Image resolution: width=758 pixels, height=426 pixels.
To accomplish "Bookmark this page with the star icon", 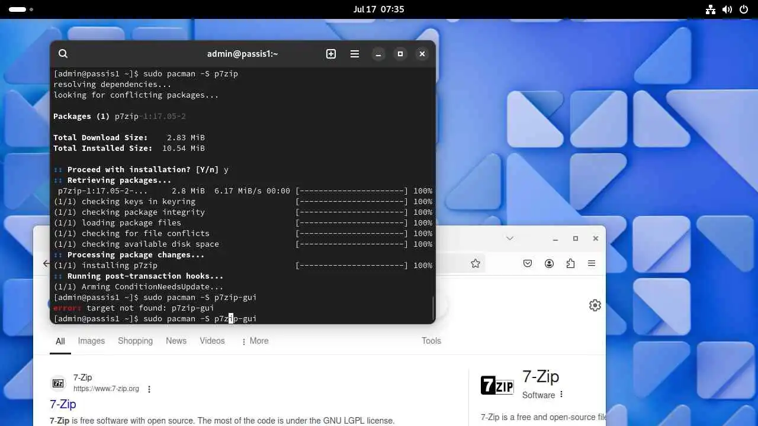I will [x=476, y=264].
